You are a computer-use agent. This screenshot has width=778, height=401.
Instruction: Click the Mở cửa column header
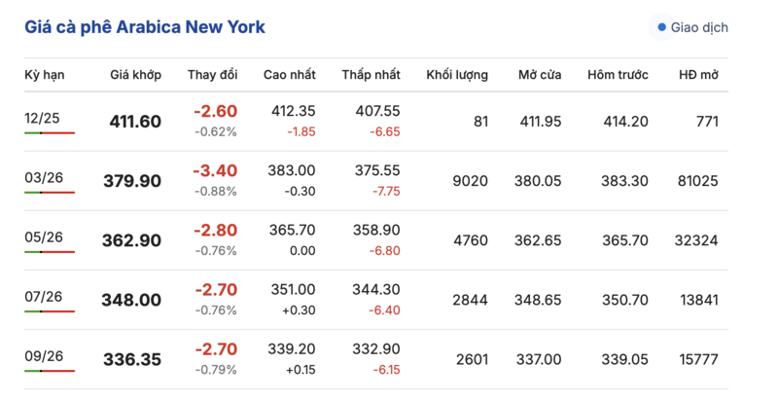coord(540,75)
